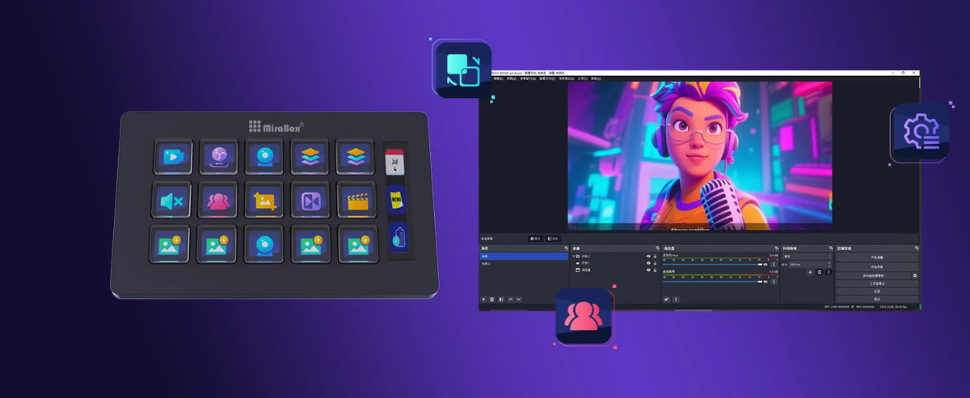Screen dimensions: 970x398
Task: Tap the OBS logo key on MiraBox deck
Action: (x=219, y=155)
